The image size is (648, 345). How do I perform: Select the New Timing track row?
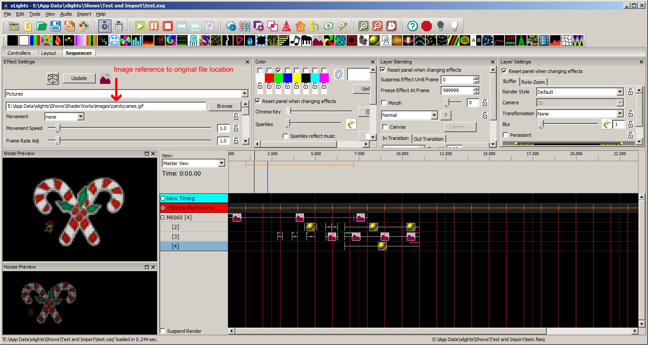pos(194,198)
